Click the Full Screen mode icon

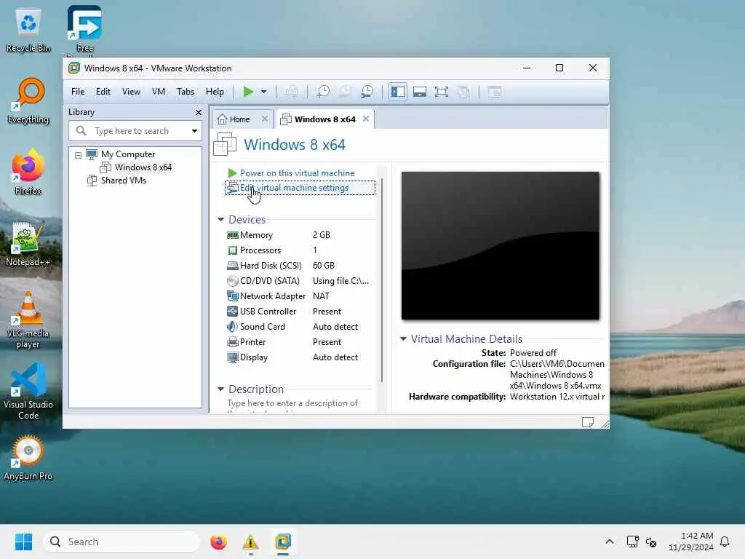[x=442, y=92]
